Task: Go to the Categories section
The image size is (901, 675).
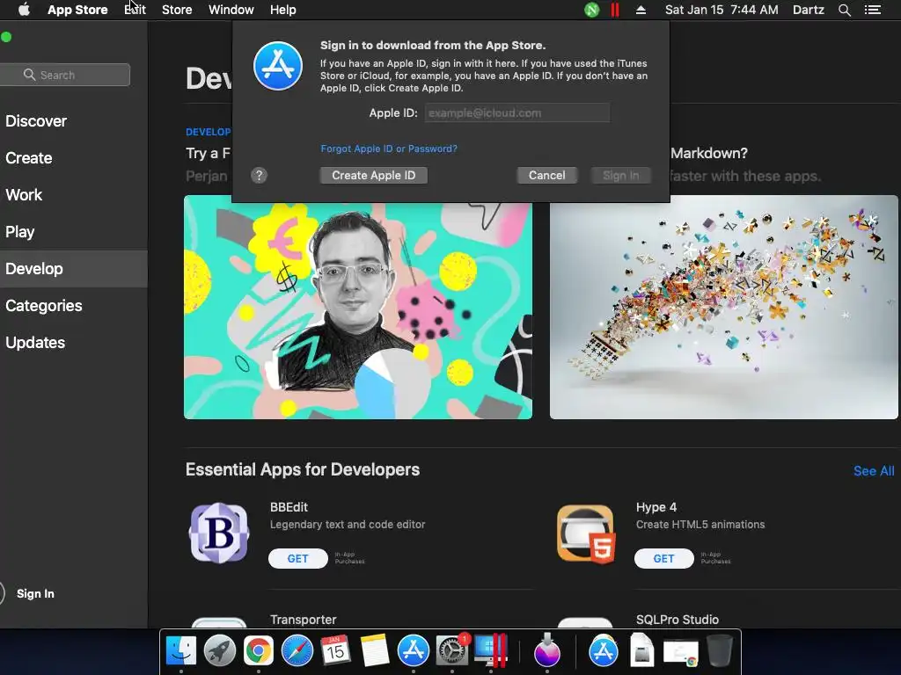Action: click(x=44, y=305)
